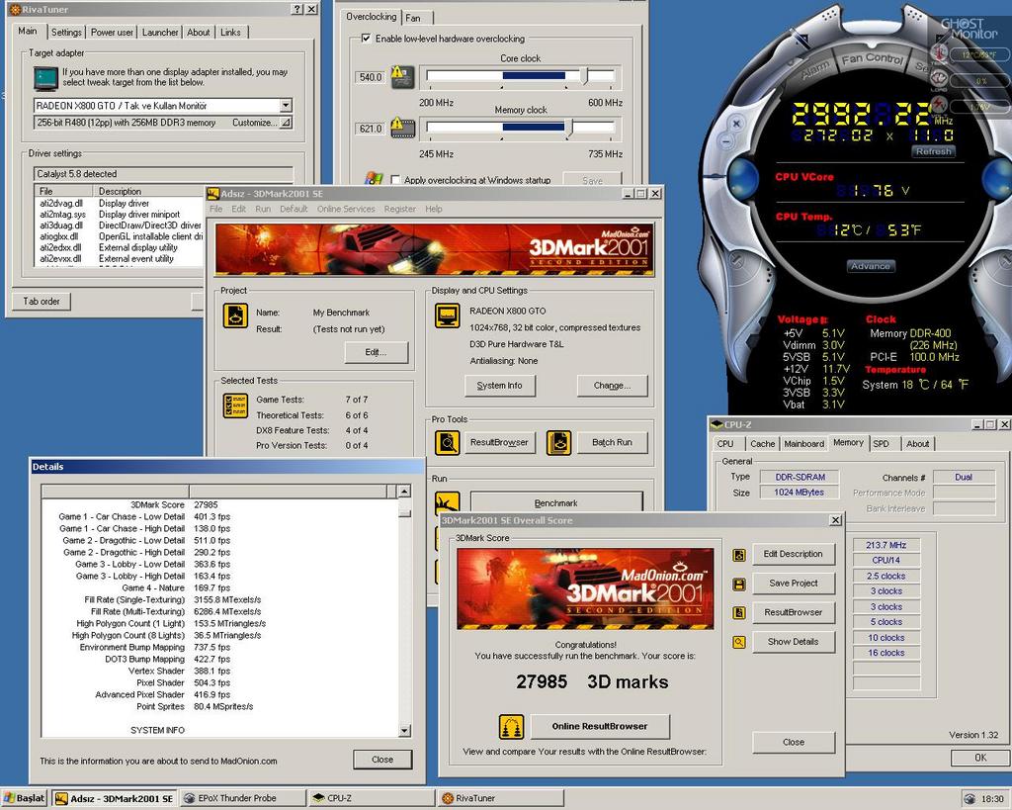1012x810 pixels.
Task: Switch to EPoX Thunder Probe in taskbar
Action: pos(243,798)
